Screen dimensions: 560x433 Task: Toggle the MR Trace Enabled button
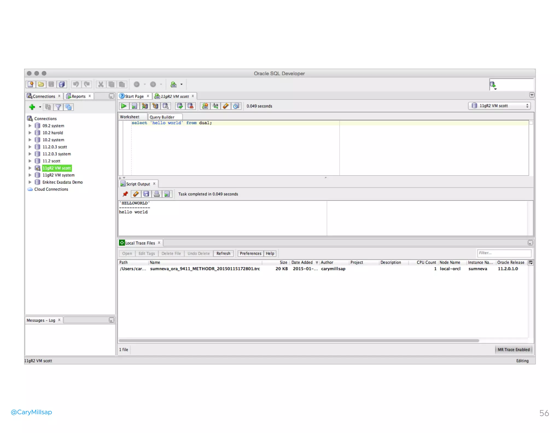[513, 350]
